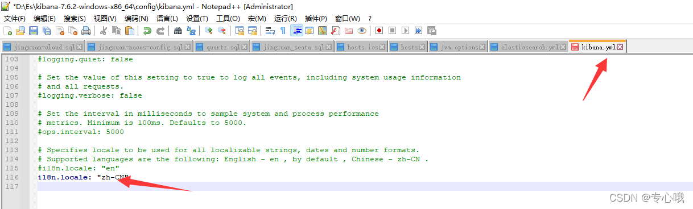Switch to jingxuan-cloud.sql tab
This screenshot has height=209, width=693.
43,47
